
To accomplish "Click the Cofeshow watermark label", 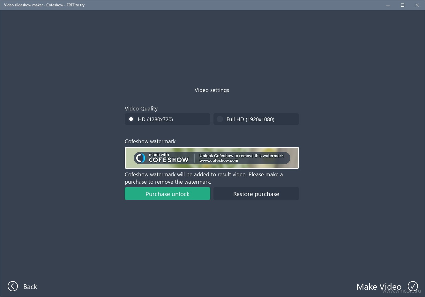I will click(x=150, y=141).
